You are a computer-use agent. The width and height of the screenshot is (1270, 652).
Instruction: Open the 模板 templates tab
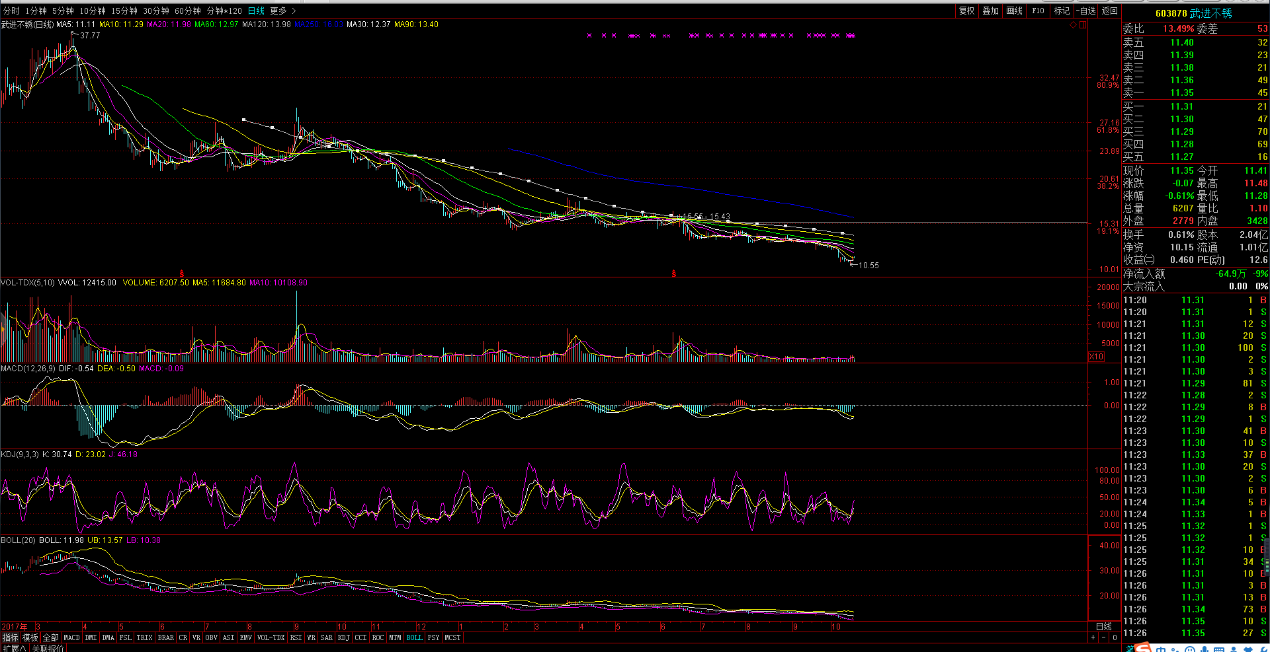click(x=30, y=637)
